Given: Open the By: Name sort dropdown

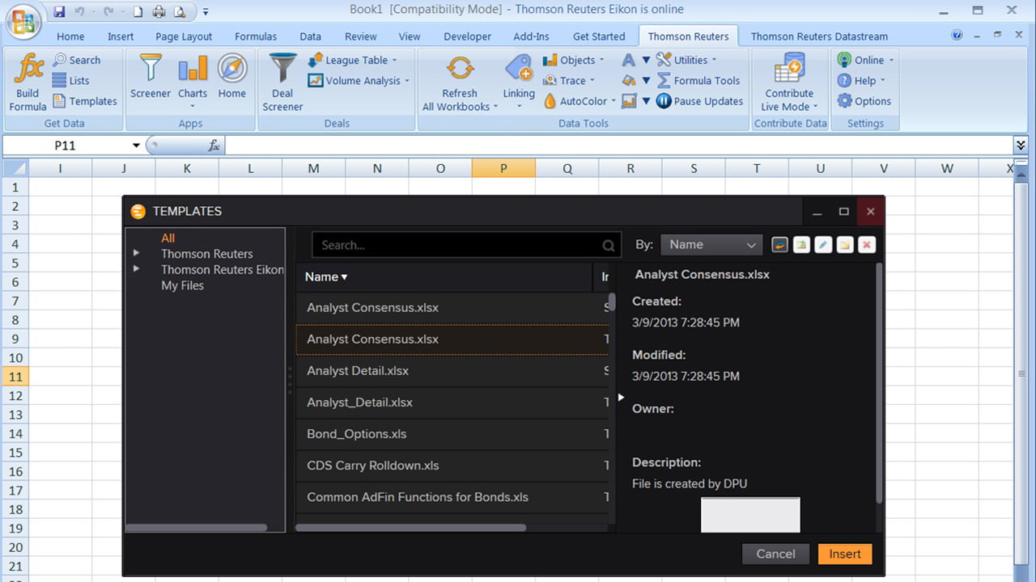Looking at the screenshot, I should (711, 245).
